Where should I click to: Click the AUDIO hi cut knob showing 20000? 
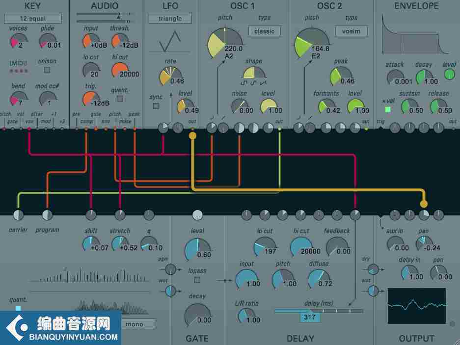tap(120, 70)
